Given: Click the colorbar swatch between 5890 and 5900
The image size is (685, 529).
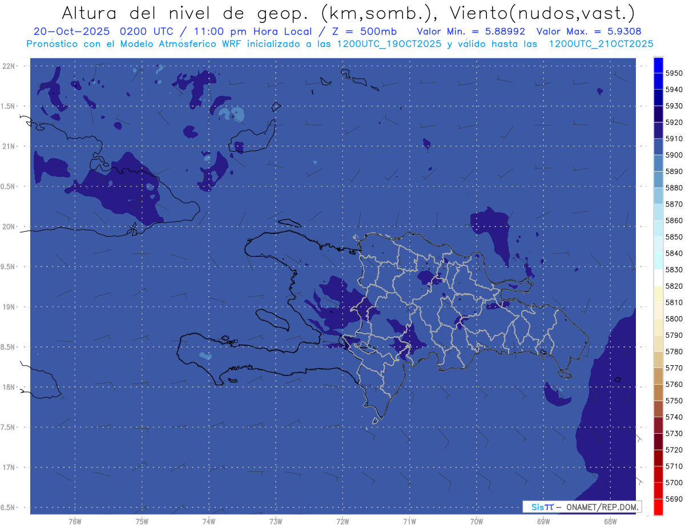Looking at the screenshot, I should coord(658,163).
